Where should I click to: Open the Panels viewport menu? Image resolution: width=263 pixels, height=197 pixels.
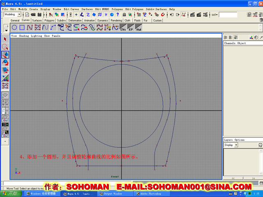(56, 36)
